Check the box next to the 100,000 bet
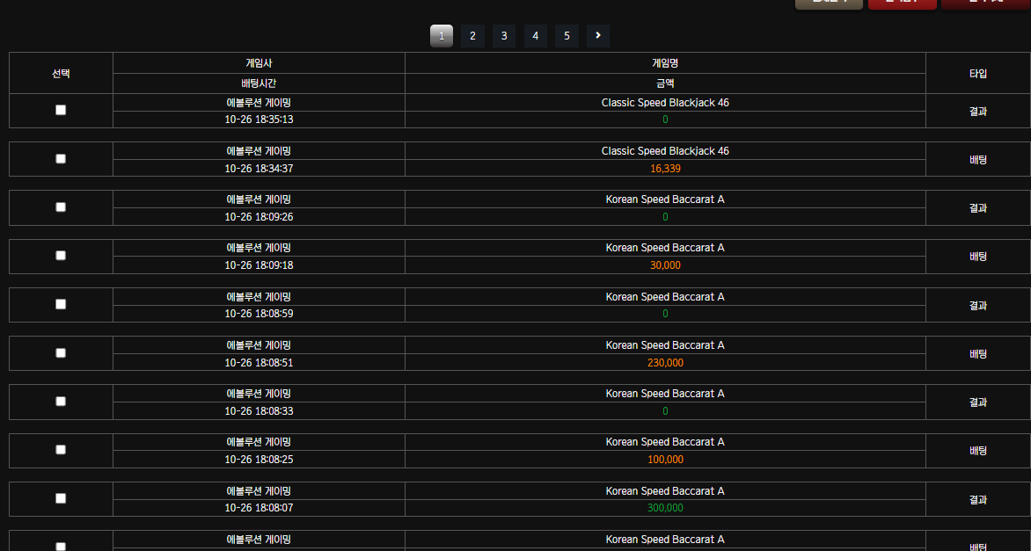Viewport: 1031px width, 551px height. [61, 450]
